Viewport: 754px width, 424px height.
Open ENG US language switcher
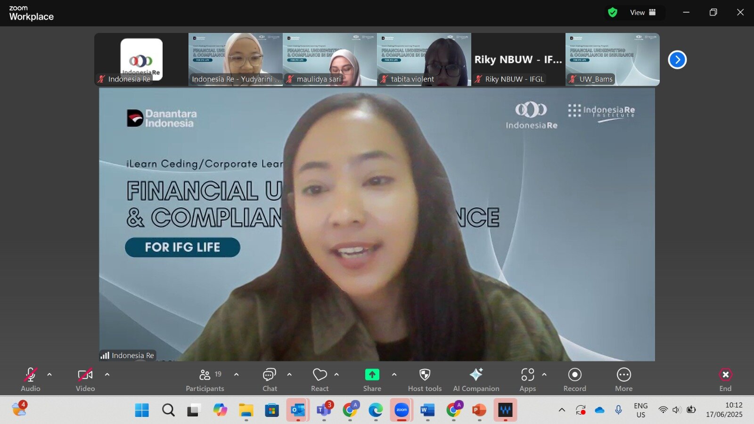(x=641, y=410)
